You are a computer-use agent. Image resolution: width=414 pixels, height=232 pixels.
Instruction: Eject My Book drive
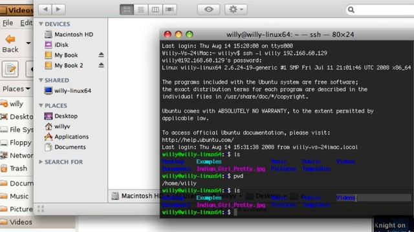point(101,55)
